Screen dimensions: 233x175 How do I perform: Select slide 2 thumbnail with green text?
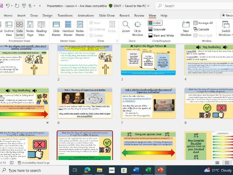coord(85,60)
